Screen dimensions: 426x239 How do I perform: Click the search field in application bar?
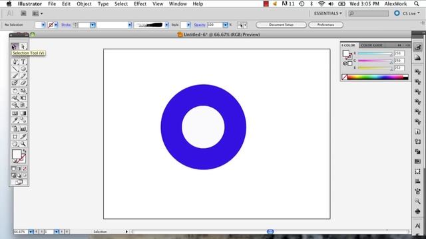(369, 13)
